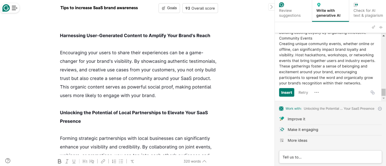
Task: Click into the 'Tell us to...' input field
Action: tap(330, 157)
